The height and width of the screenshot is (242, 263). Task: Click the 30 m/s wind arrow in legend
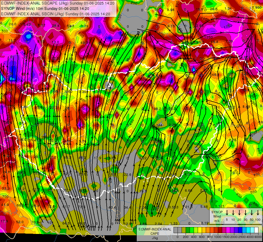point(245,212)
